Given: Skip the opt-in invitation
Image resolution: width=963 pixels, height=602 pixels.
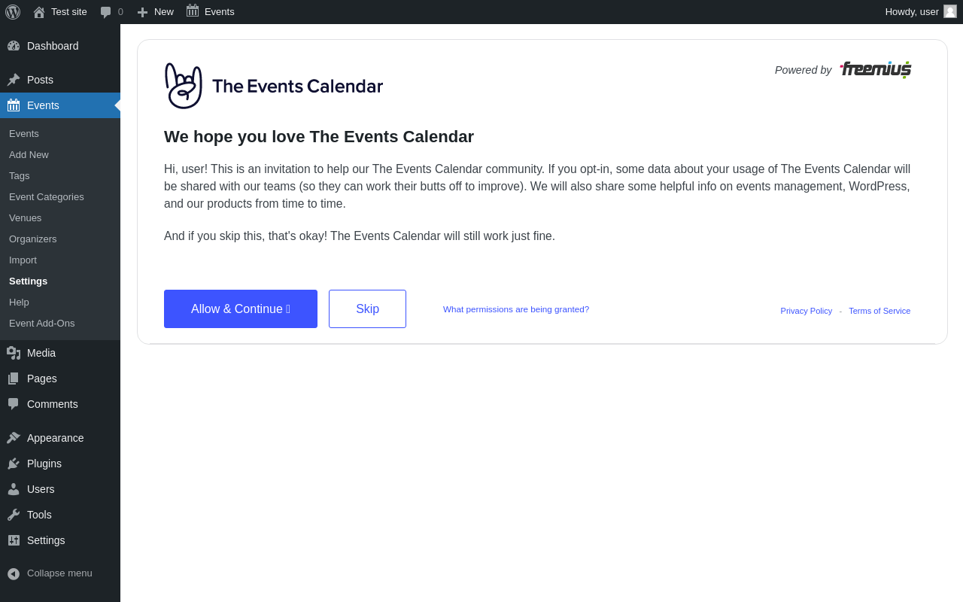Looking at the screenshot, I should 367,309.
